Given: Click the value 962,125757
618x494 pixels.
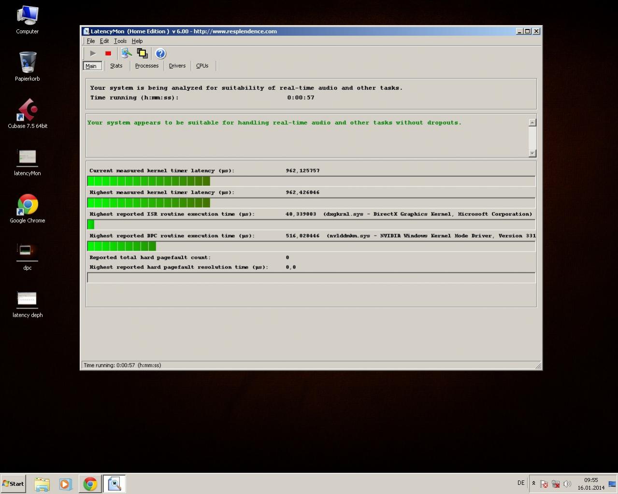Looking at the screenshot, I should tap(302, 170).
